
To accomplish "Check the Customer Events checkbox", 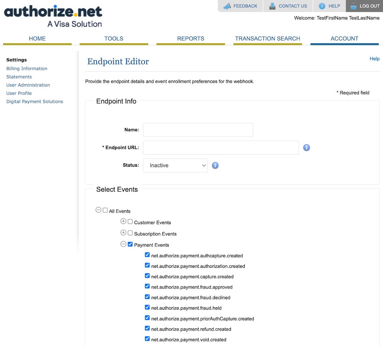I will pyautogui.click(x=130, y=221).
